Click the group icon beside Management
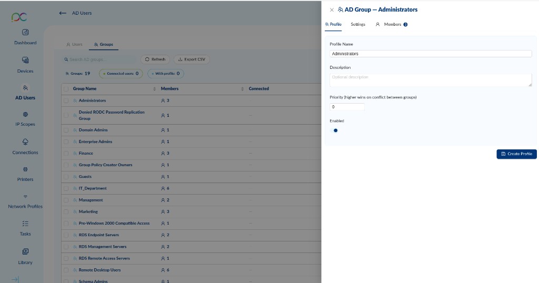This screenshot has height=283, width=539. [x=75, y=200]
